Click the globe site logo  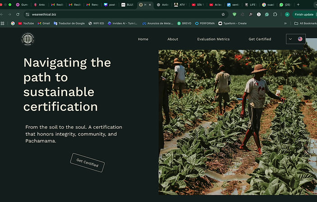click(28, 39)
